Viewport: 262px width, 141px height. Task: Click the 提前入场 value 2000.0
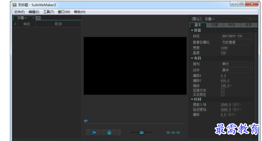[226, 105]
